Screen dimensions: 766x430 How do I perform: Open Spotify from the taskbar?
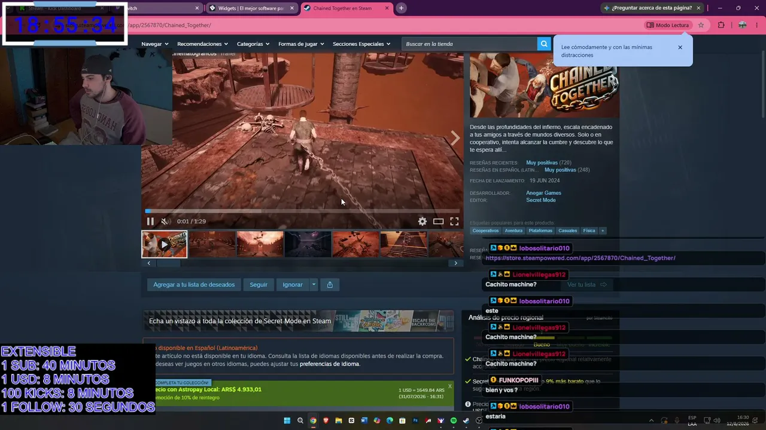click(454, 420)
